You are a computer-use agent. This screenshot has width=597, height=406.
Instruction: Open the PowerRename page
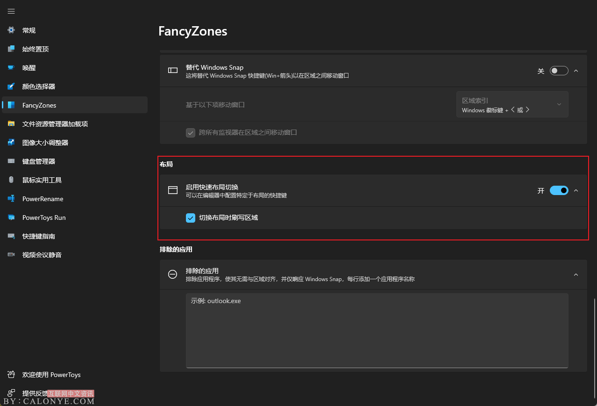tap(75, 198)
